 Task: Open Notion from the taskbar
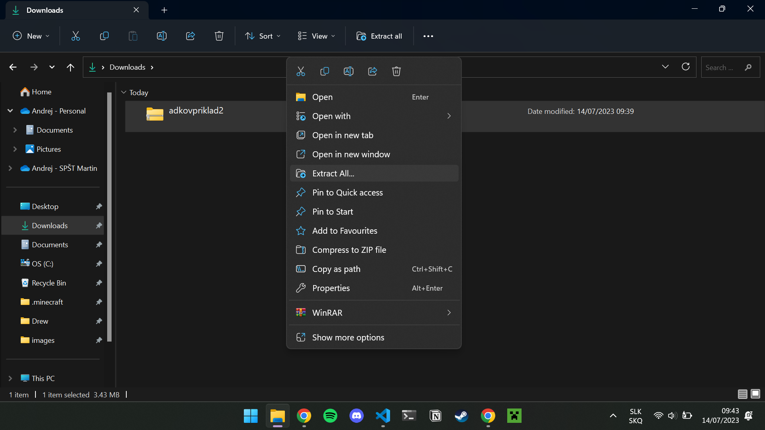pyautogui.click(x=435, y=416)
